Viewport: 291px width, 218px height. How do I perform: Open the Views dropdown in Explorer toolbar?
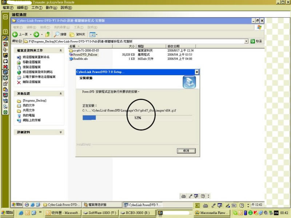click(93, 35)
